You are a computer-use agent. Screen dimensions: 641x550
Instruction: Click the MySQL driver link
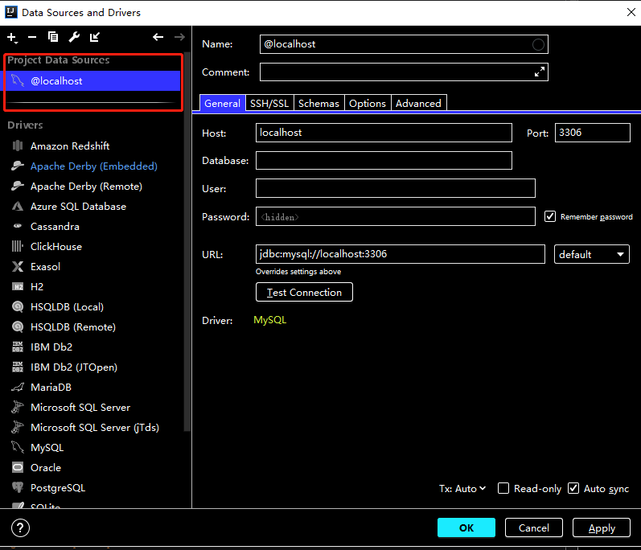(269, 320)
